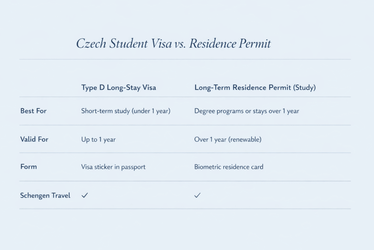Screen dimensions: 374x250
Task: Click the line separating Form and Schengen Travel
Action: 185,181
